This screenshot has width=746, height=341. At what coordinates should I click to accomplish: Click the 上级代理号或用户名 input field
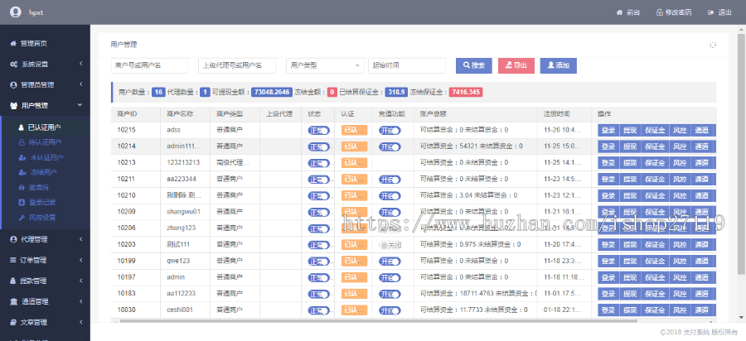237,65
